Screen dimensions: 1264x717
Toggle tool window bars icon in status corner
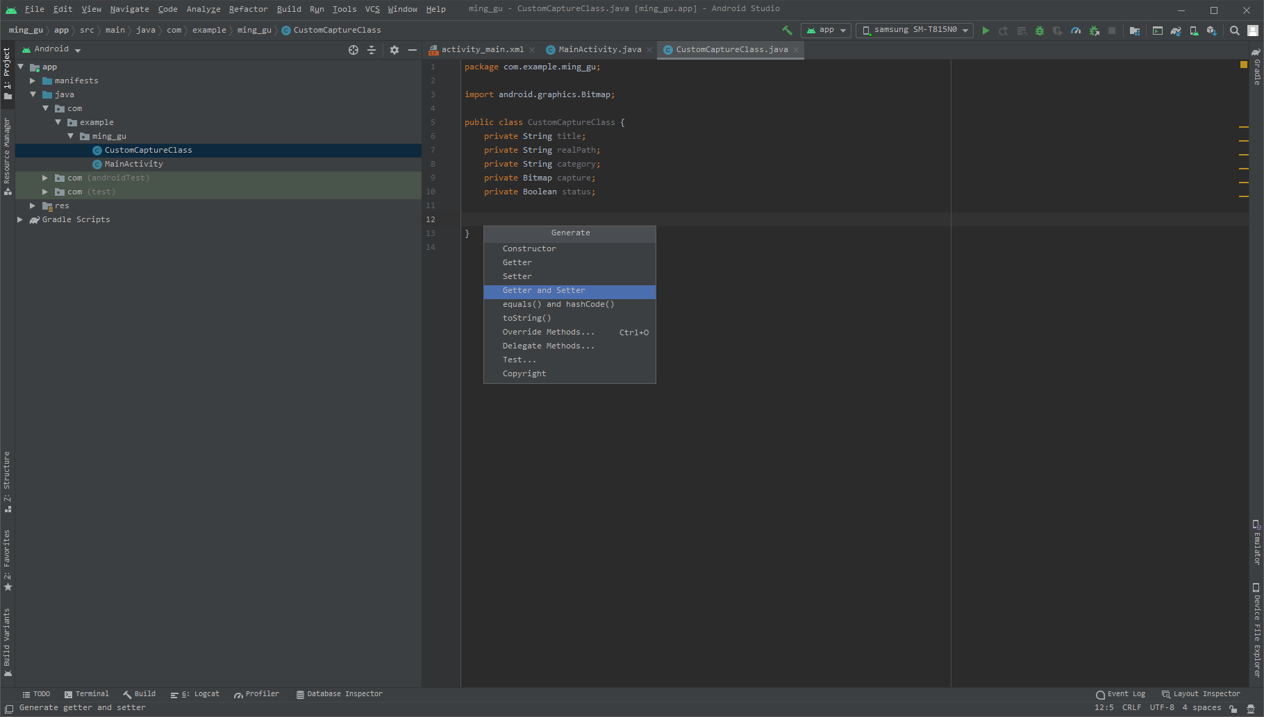point(9,709)
